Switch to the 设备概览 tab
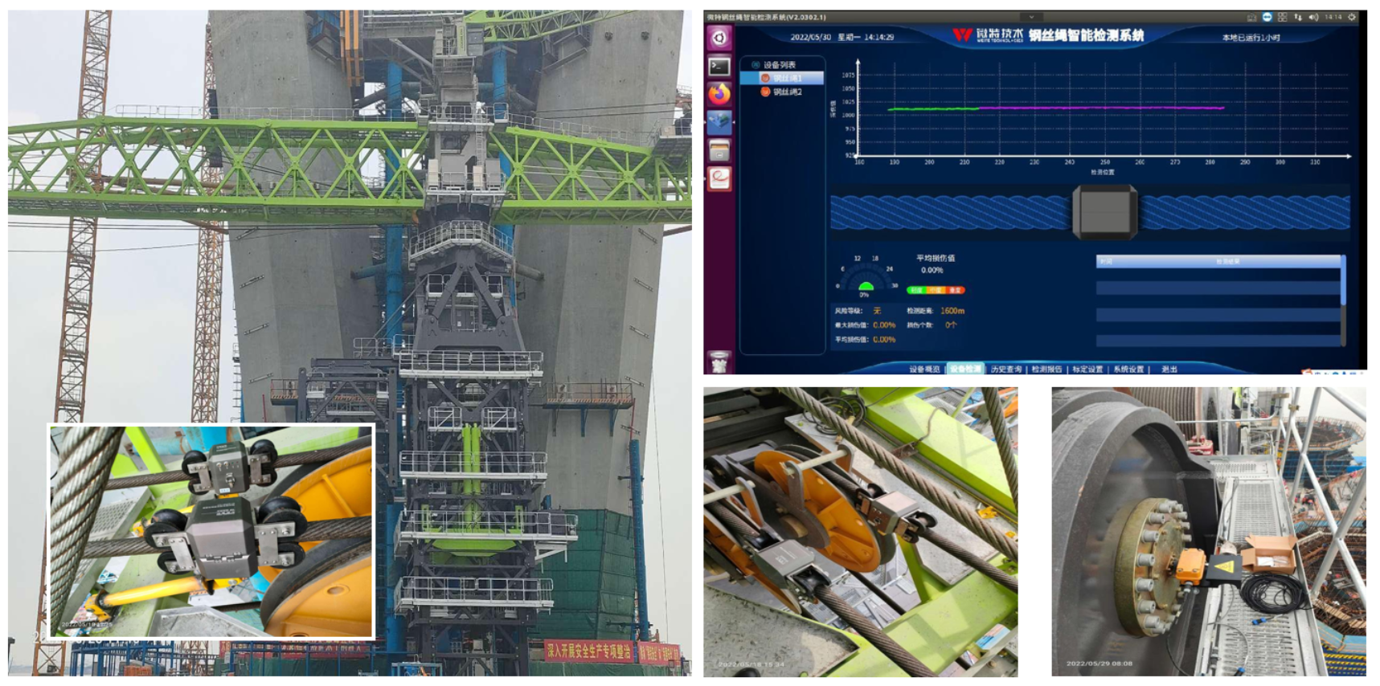 tap(924, 370)
